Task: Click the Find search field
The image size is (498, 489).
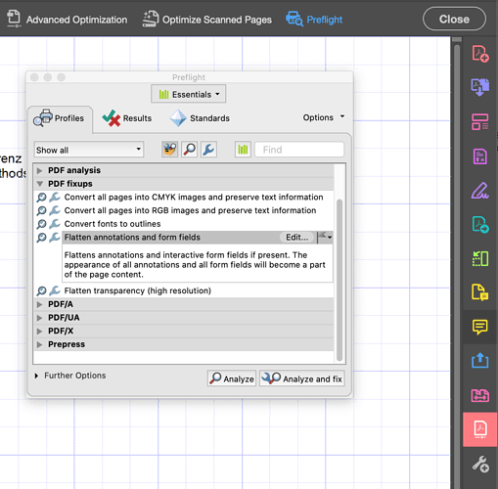Action: point(299,150)
